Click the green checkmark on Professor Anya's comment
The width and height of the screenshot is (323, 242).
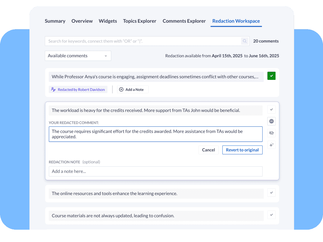coord(271,76)
